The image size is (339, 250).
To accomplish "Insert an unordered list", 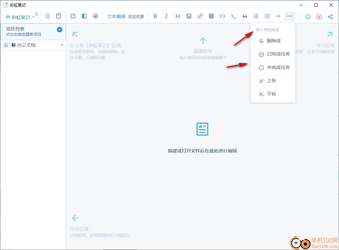I will tap(267, 16).
